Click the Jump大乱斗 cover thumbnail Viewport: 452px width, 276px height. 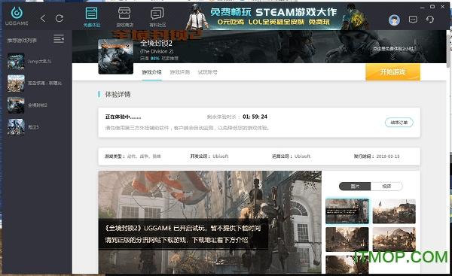point(16,62)
